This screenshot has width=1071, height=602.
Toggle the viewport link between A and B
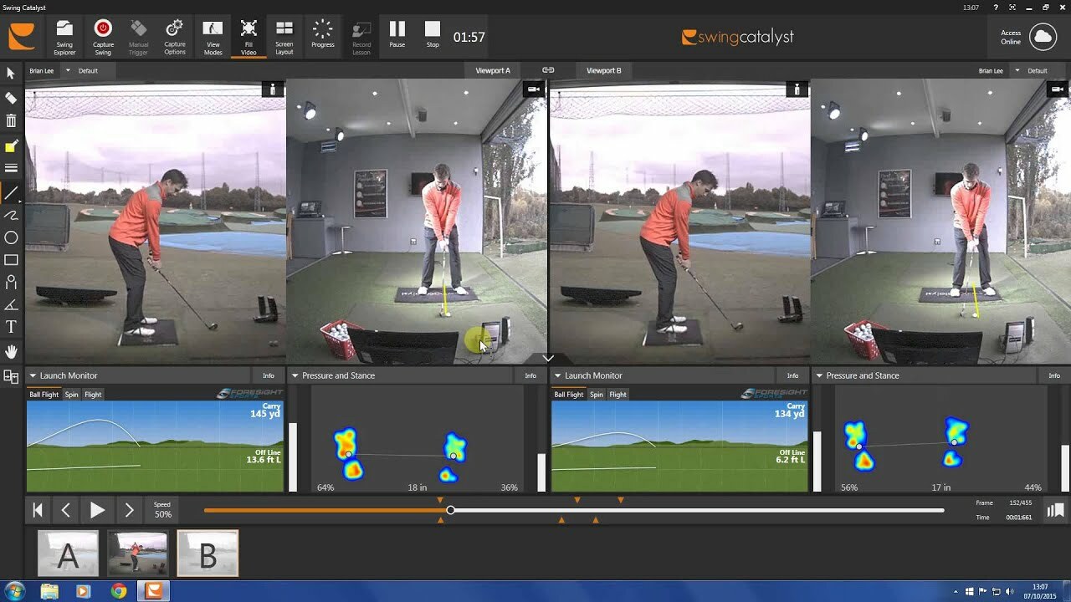(x=548, y=70)
